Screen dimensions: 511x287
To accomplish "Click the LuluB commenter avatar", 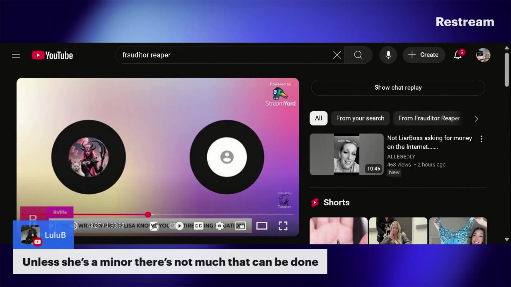I will pos(30,235).
